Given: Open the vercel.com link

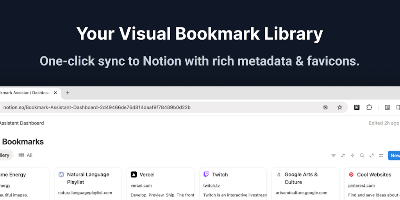Looking at the screenshot, I should click(x=141, y=186).
